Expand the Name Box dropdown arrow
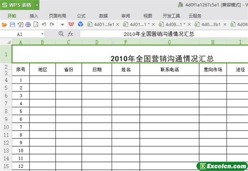Image resolution: width=248 pixels, height=171 pixels. (x=42, y=34)
